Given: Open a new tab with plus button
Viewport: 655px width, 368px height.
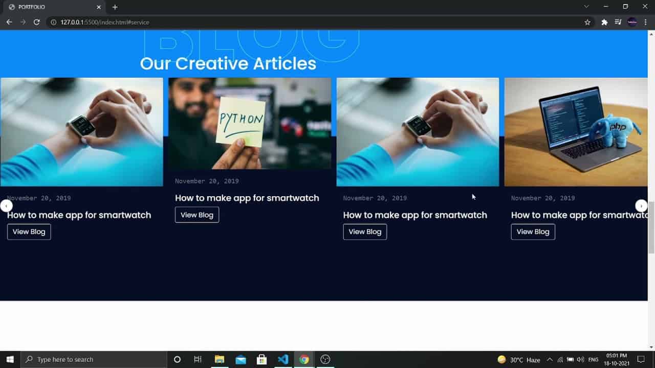Looking at the screenshot, I should pyautogui.click(x=115, y=7).
